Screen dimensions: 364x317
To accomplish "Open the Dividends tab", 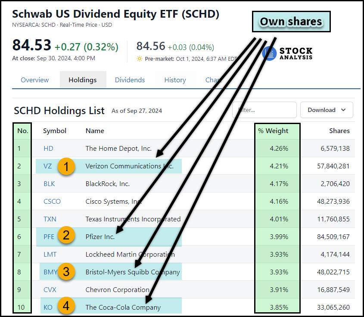I will click(x=130, y=80).
